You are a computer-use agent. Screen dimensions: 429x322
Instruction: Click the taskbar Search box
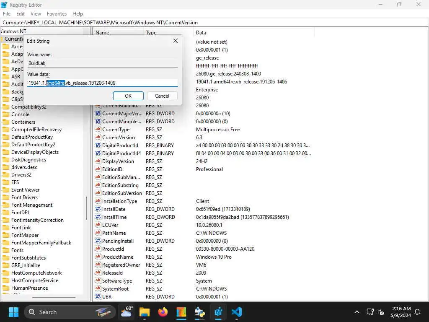(x=70, y=312)
